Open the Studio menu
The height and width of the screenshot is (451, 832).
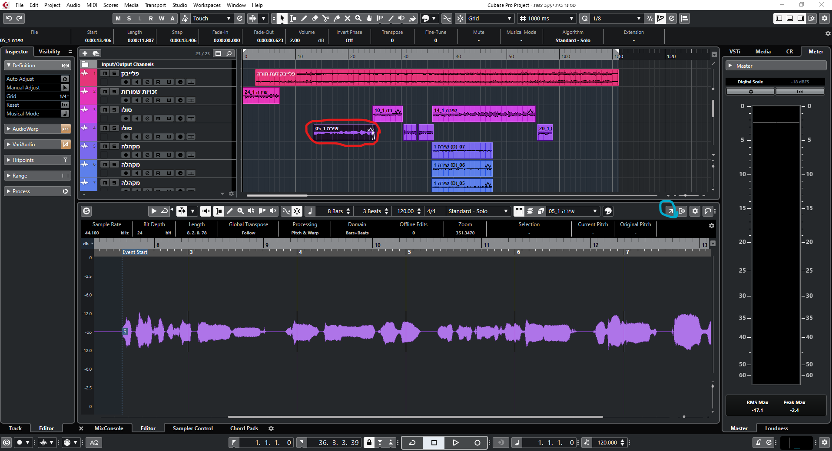click(x=179, y=5)
